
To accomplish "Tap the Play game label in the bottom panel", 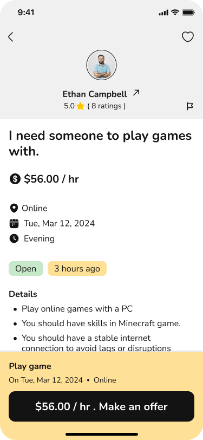I will pos(30,366).
